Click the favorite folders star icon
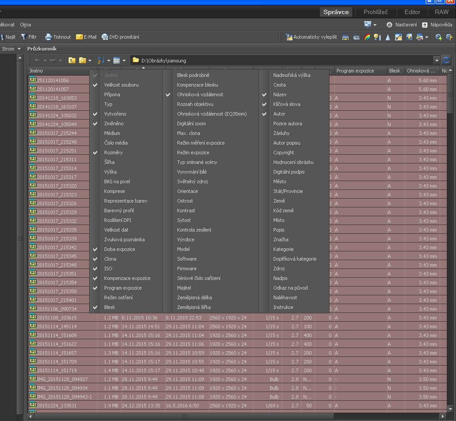The image size is (456, 421). (83, 60)
